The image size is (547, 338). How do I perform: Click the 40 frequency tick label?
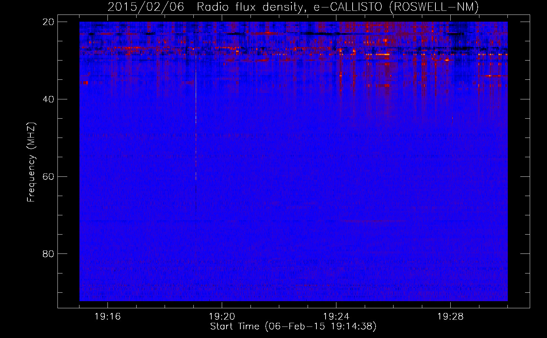[x=48, y=99]
